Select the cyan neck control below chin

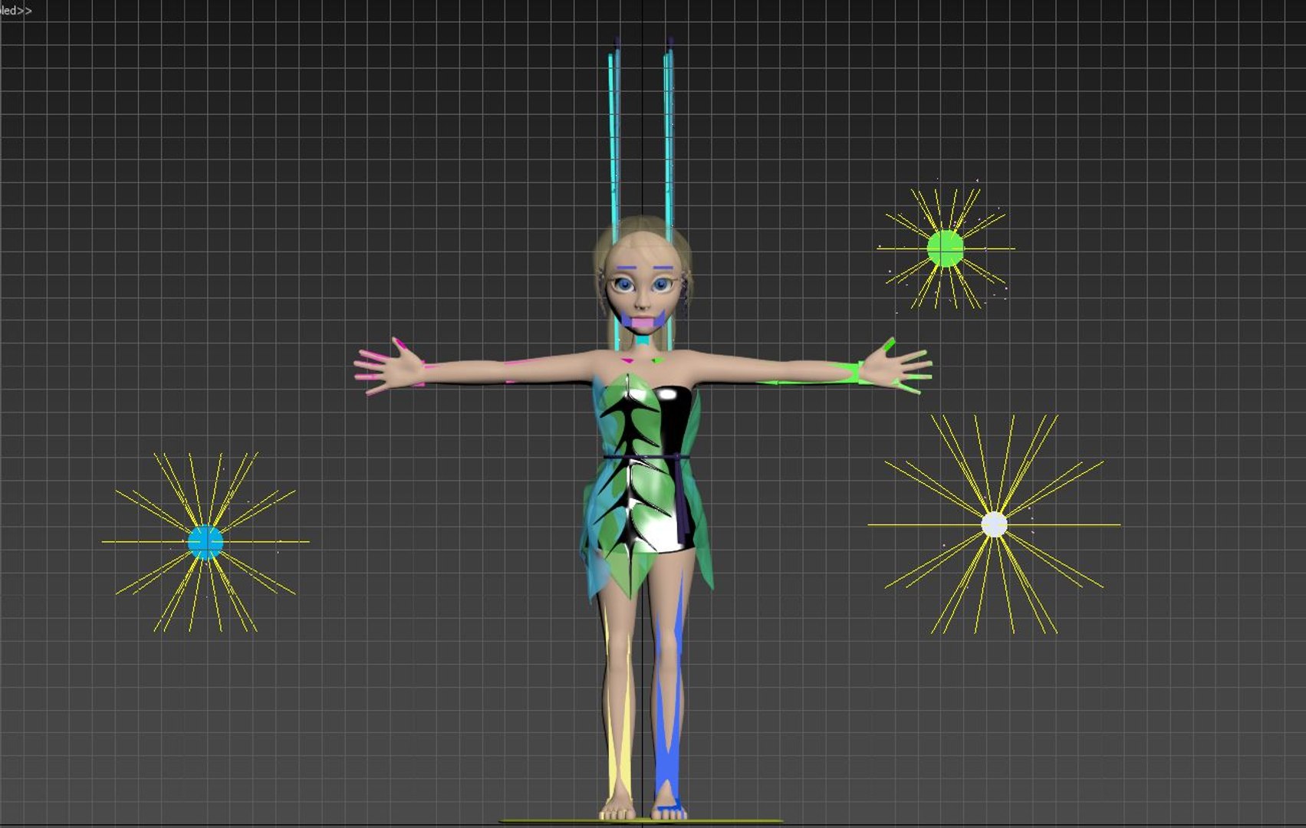(643, 338)
